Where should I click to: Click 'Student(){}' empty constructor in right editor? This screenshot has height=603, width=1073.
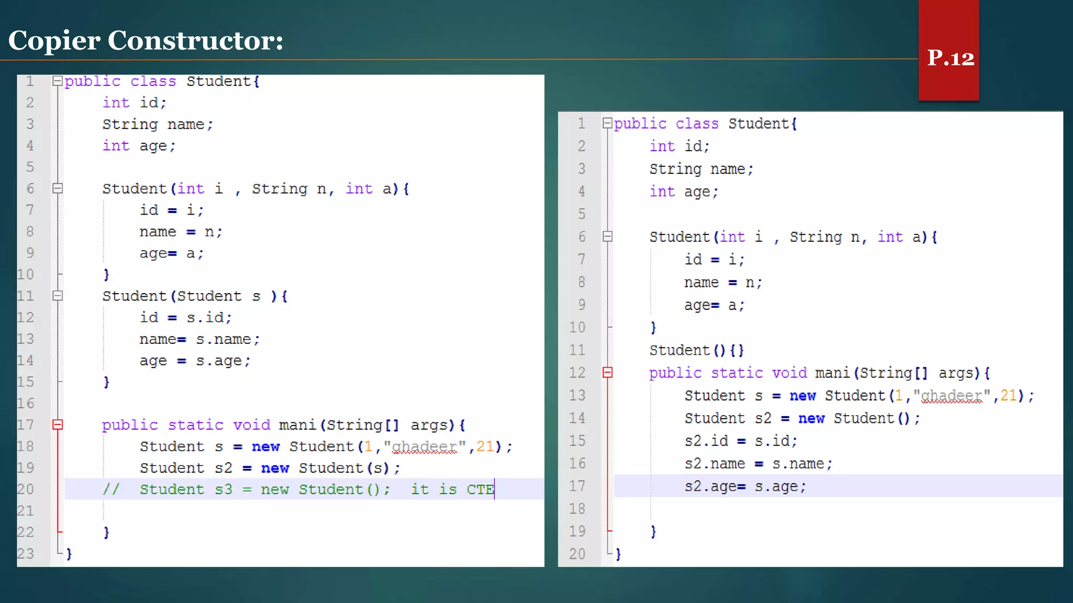pos(697,350)
